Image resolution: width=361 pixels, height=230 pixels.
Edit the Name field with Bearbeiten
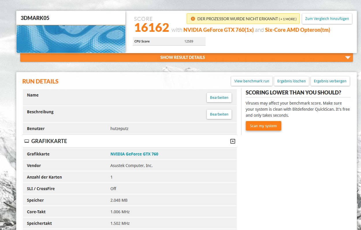[219, 98]
